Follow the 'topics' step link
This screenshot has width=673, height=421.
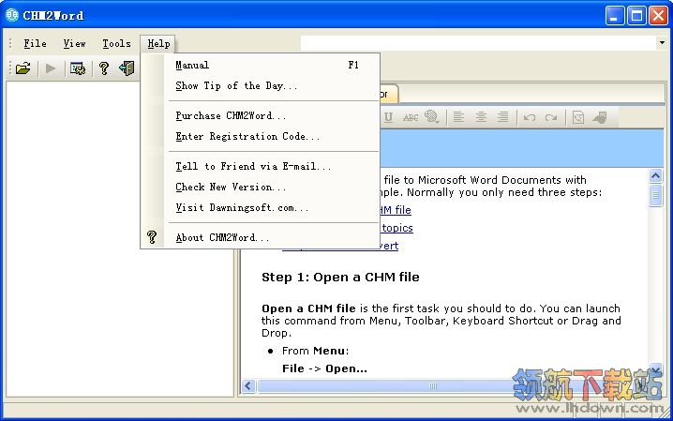point(397,228)
